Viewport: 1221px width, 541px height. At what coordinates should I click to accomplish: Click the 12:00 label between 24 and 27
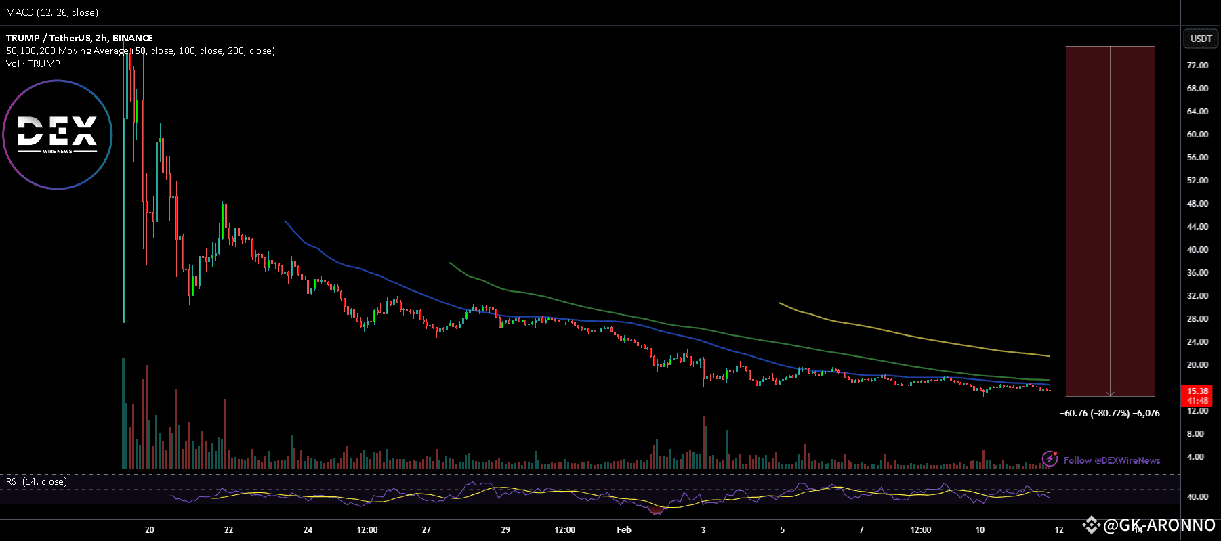coord(367,529)
